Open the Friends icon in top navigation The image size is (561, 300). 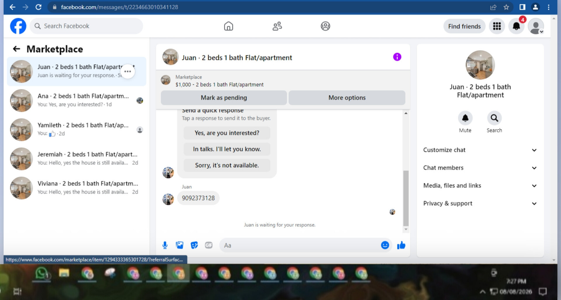(x=277, y=26)
